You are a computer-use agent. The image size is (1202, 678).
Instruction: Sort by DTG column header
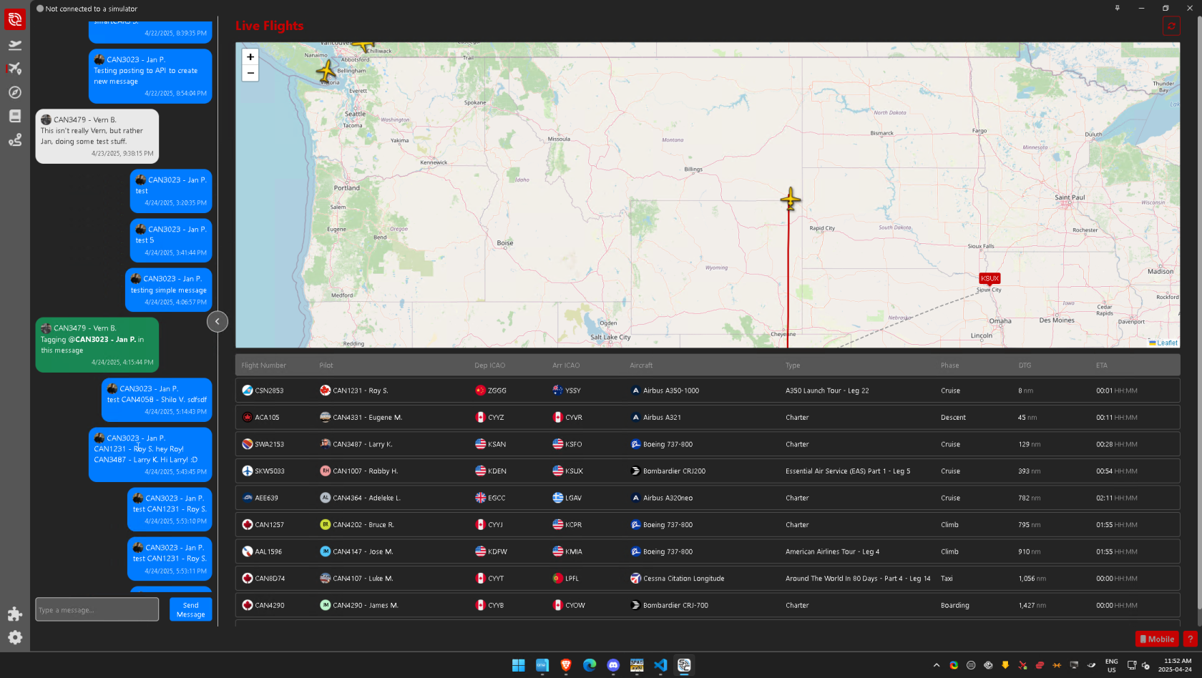[1025, 365]
